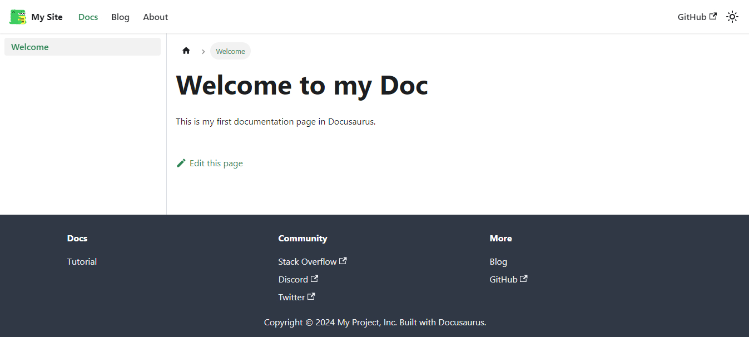Open the GitHub link in the navbar
Viewport: 749px width, 337px height.
(691, 17)
